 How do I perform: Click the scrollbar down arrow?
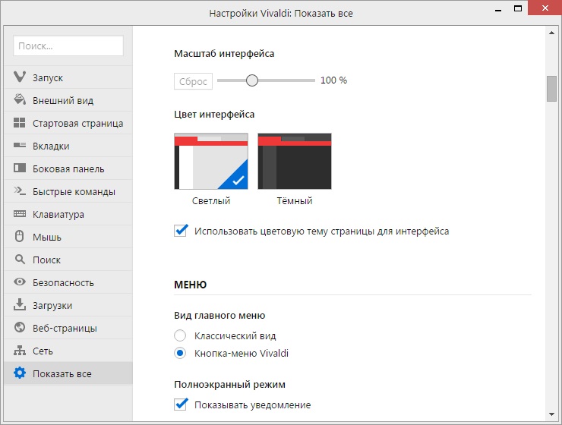coord(551,414)
